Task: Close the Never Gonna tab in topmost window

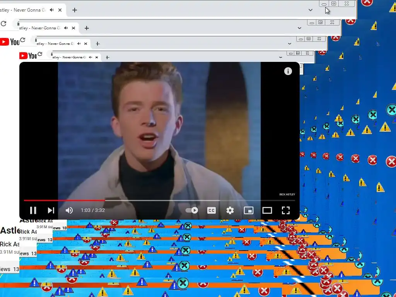Action: (x=60, y=10)
